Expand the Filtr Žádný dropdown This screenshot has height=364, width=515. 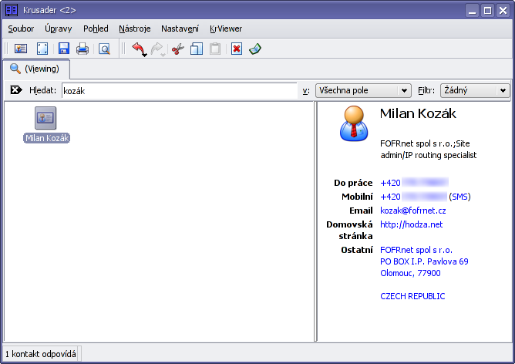[475, 90]
